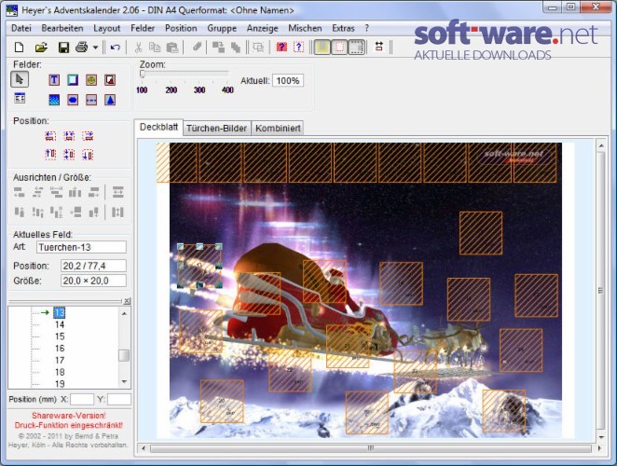Viewport: 617px width, 466px height.
Task: Select item 15 in the field list
Action: [x=60, y=336]
